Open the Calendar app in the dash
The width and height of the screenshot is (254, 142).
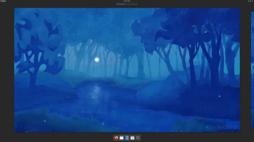pos(122,138)
